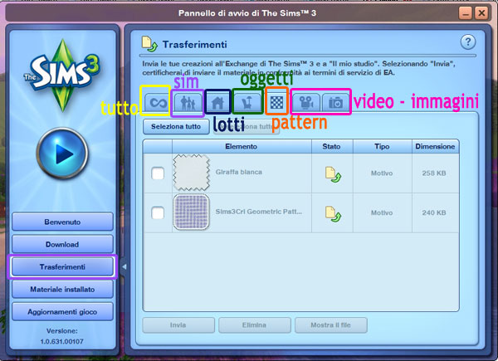Tick checkbox for Sims3Cri Geometric Pattern
The width and height of the screenshot is (498, 361).
pos(158,212)
